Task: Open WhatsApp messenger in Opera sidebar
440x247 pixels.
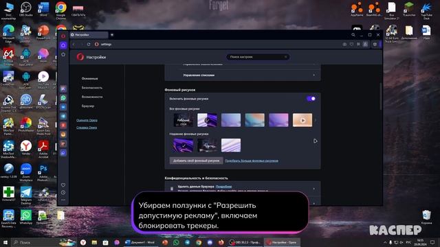Action: click(63, 97)
